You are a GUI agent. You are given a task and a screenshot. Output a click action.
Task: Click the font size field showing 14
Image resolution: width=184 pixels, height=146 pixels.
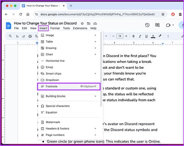click(120, 36)
